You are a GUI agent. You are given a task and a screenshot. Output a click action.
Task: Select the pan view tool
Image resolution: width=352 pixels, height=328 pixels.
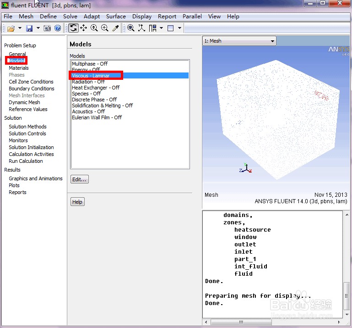(84, 28)
